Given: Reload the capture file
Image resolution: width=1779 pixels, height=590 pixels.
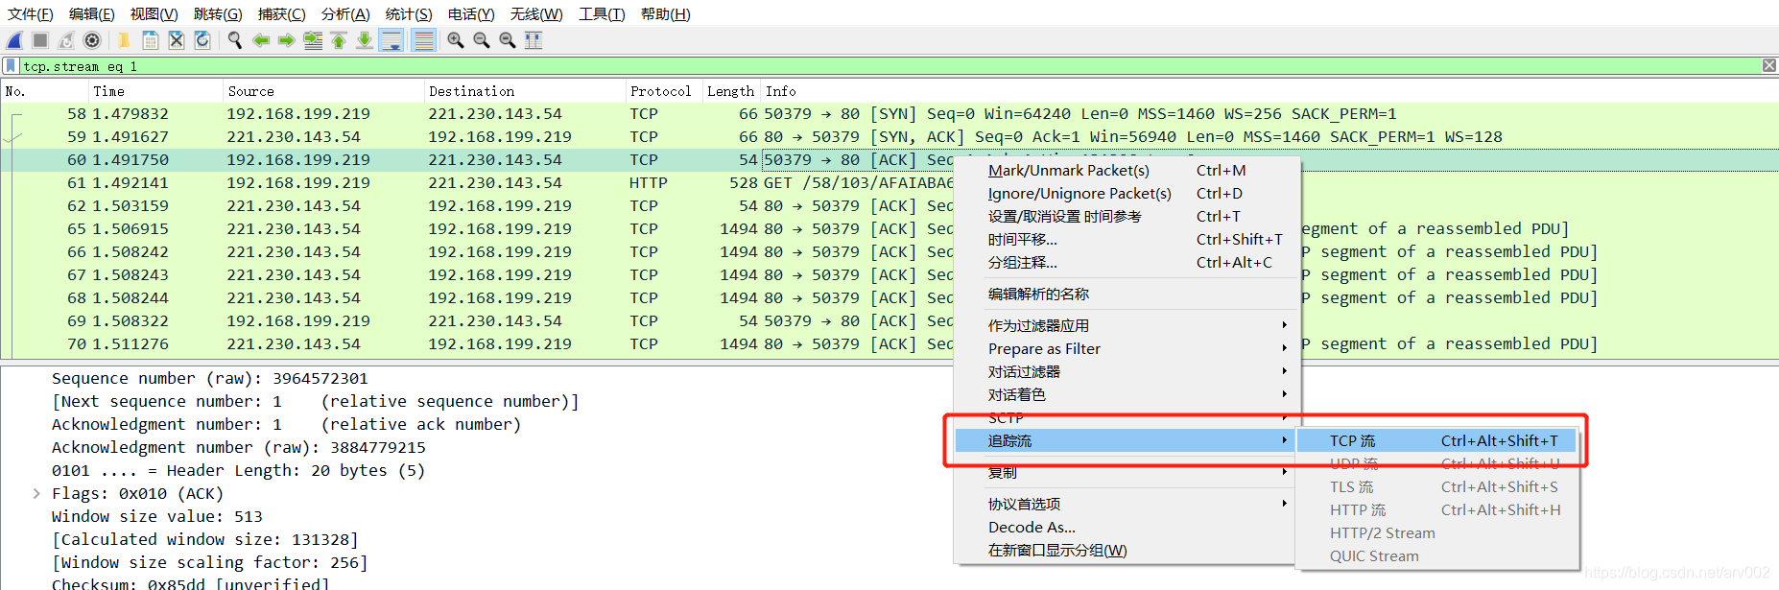Looking at the screenshot, I should [x=202, y=40].
